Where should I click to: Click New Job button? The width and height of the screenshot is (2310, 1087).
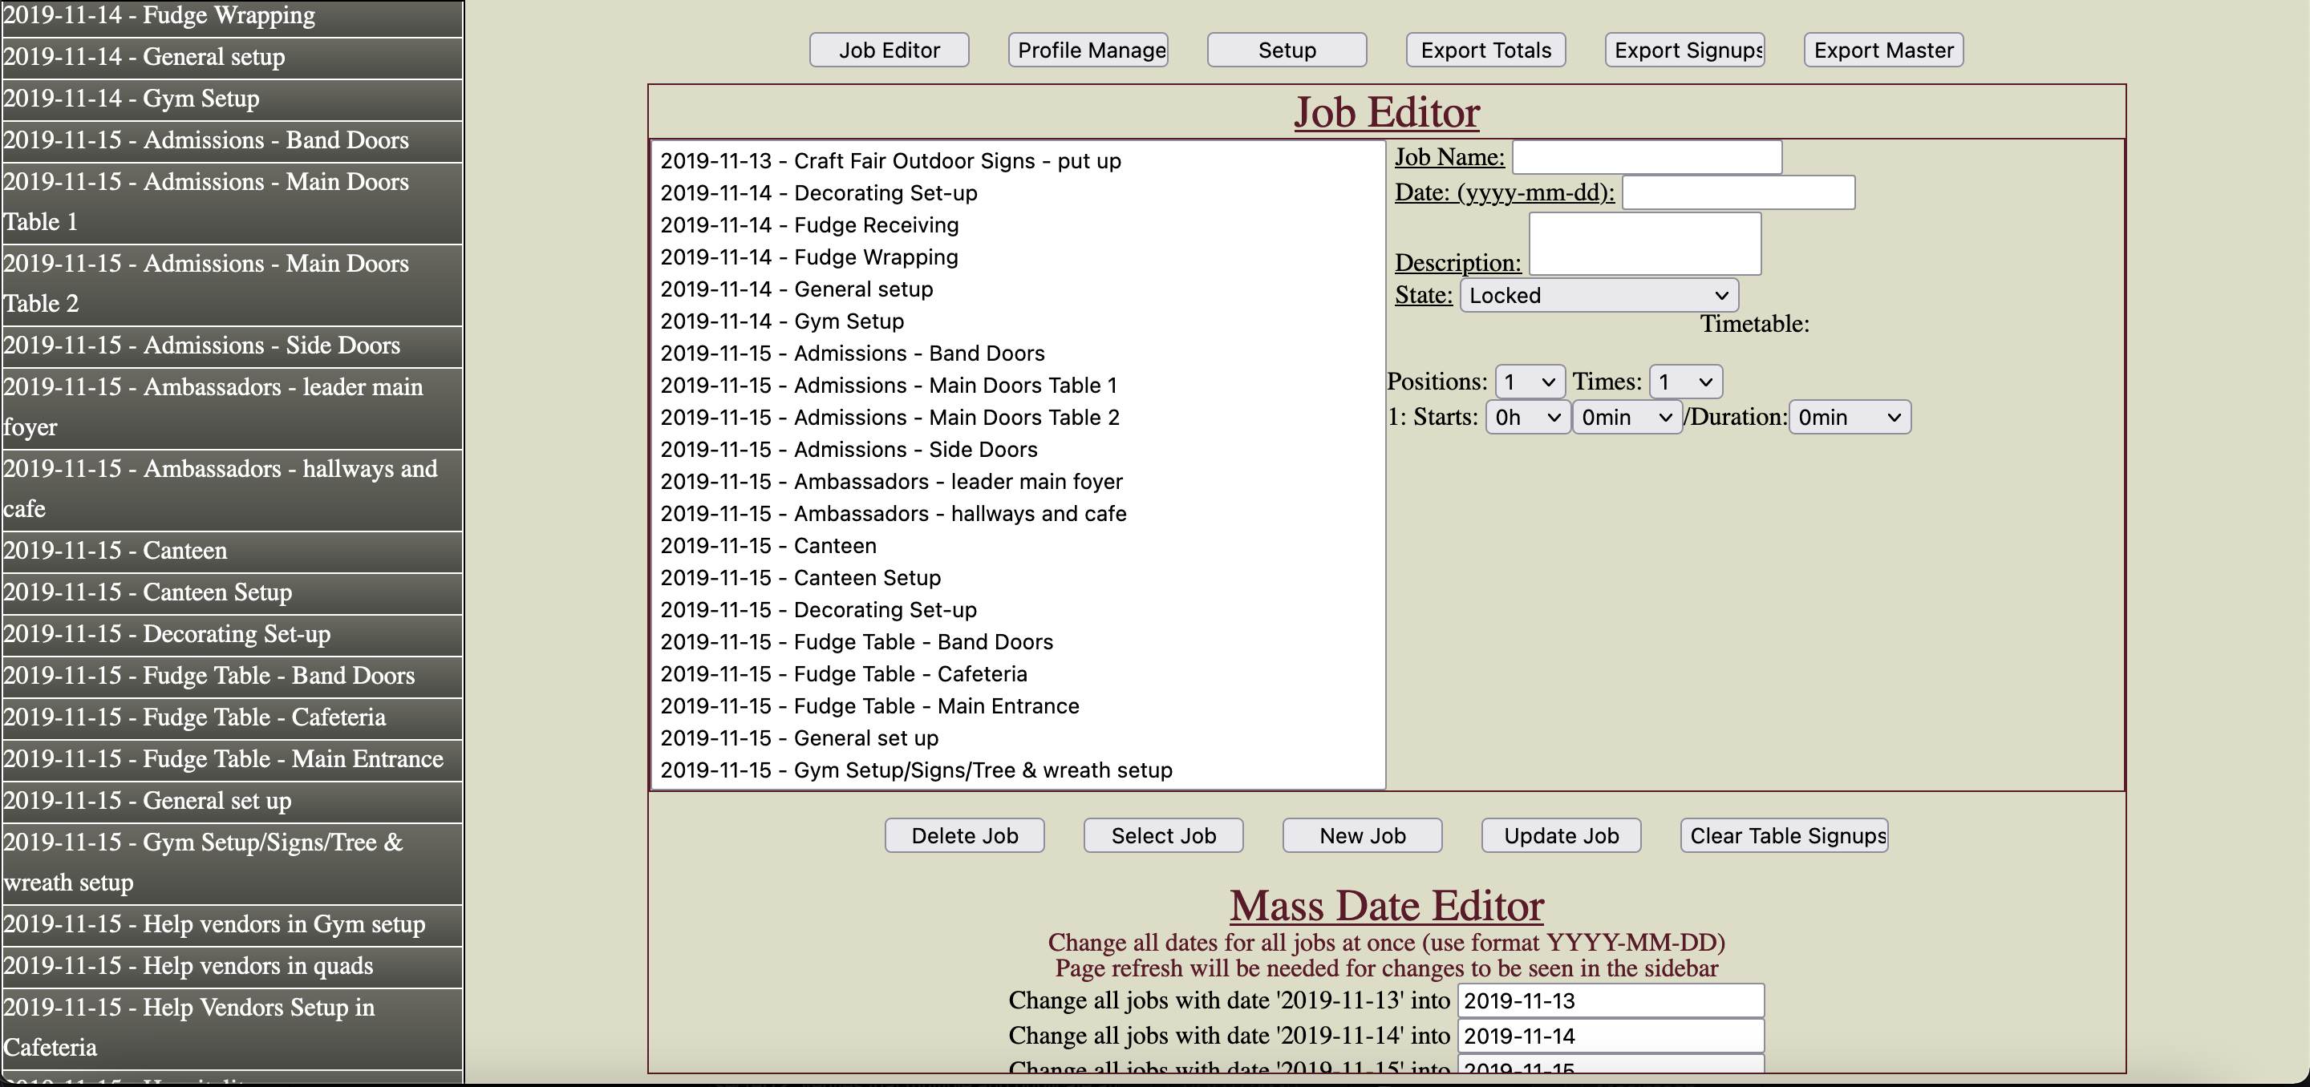click(1361, 835)
